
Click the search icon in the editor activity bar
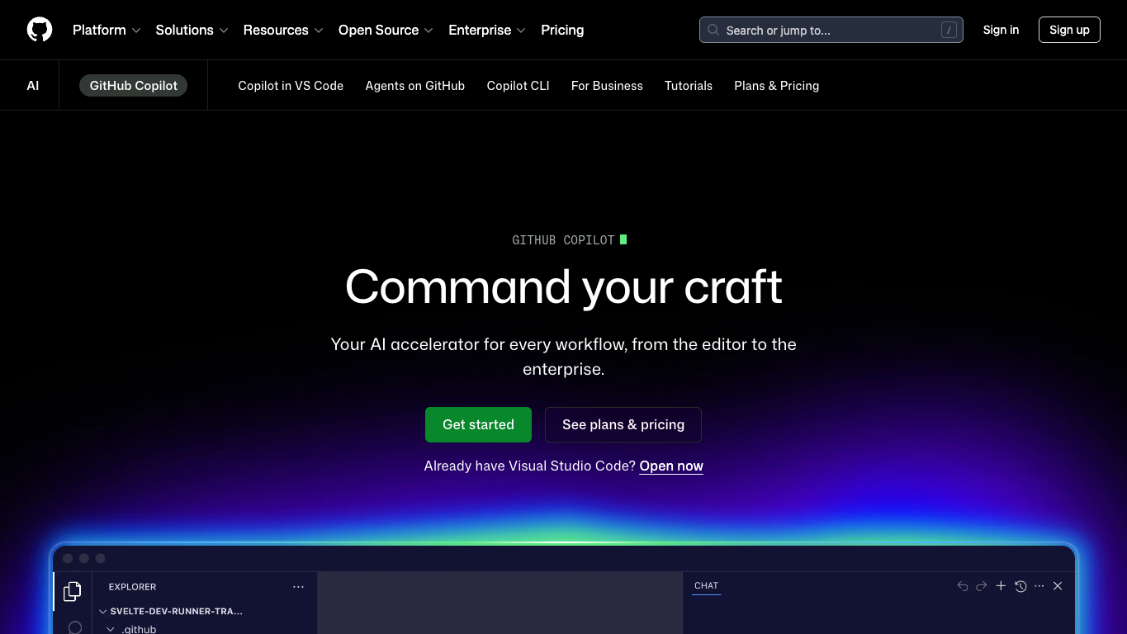coord(74,627)
